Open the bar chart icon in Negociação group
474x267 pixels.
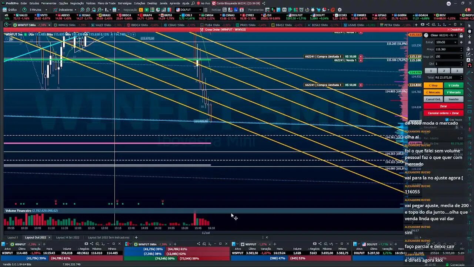click(x=163, y=10)
